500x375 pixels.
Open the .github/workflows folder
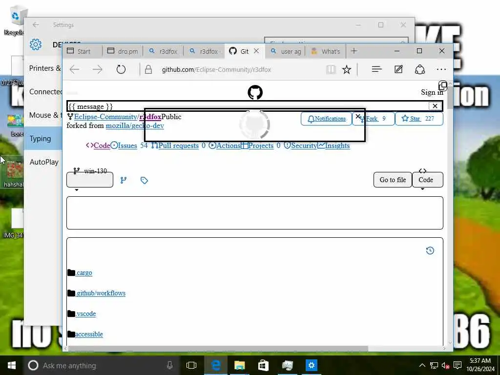pos(100,293)
